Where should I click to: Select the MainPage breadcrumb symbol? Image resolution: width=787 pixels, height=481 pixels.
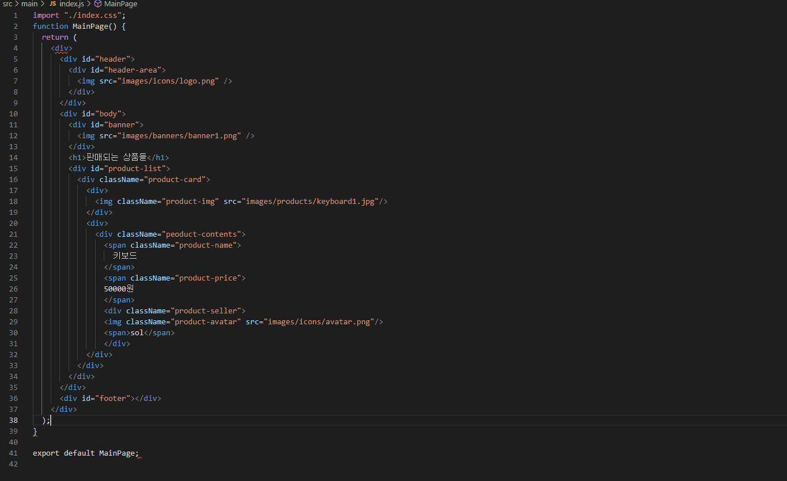pyautogui.click(x=120, y=4)
